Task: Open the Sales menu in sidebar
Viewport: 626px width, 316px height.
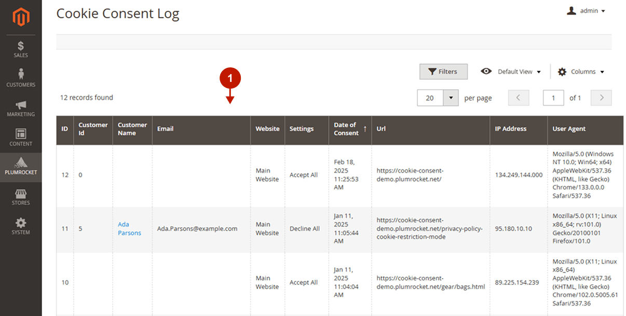Action: 21,49
